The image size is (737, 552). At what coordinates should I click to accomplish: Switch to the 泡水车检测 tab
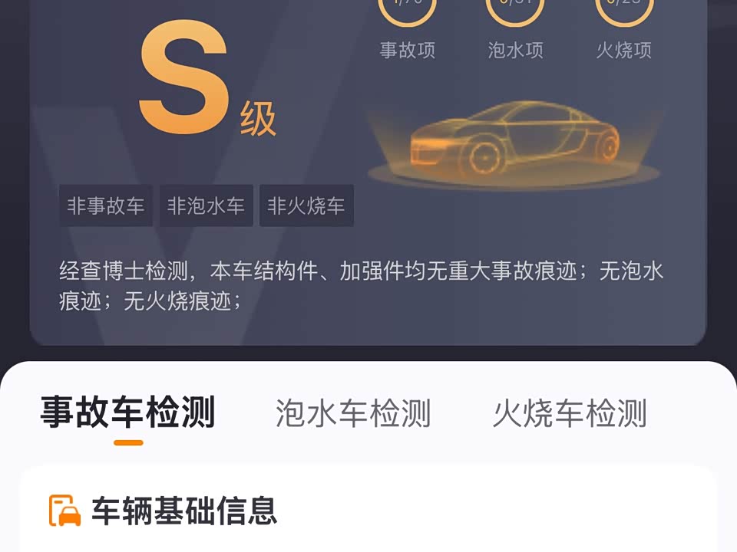coord(353,413)
